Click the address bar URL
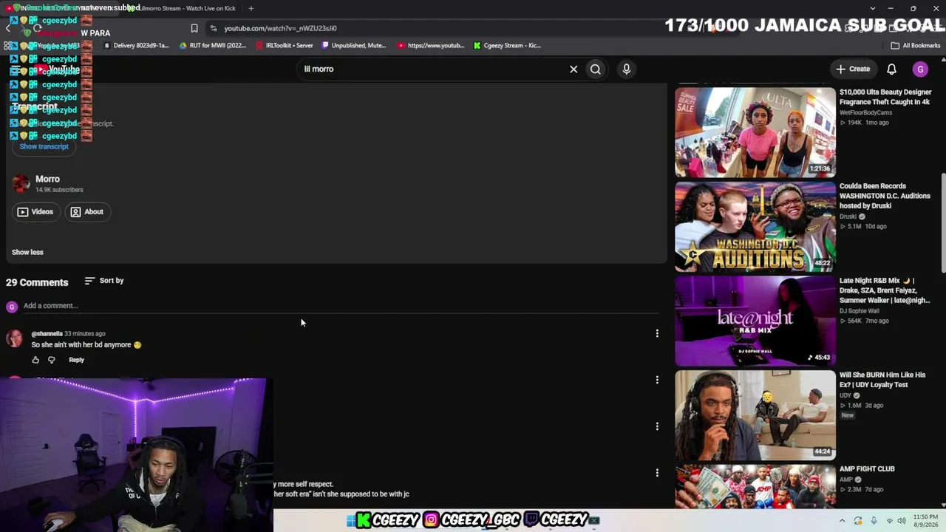The width and height of the screenshot is (946, 532). pos(280,28)
